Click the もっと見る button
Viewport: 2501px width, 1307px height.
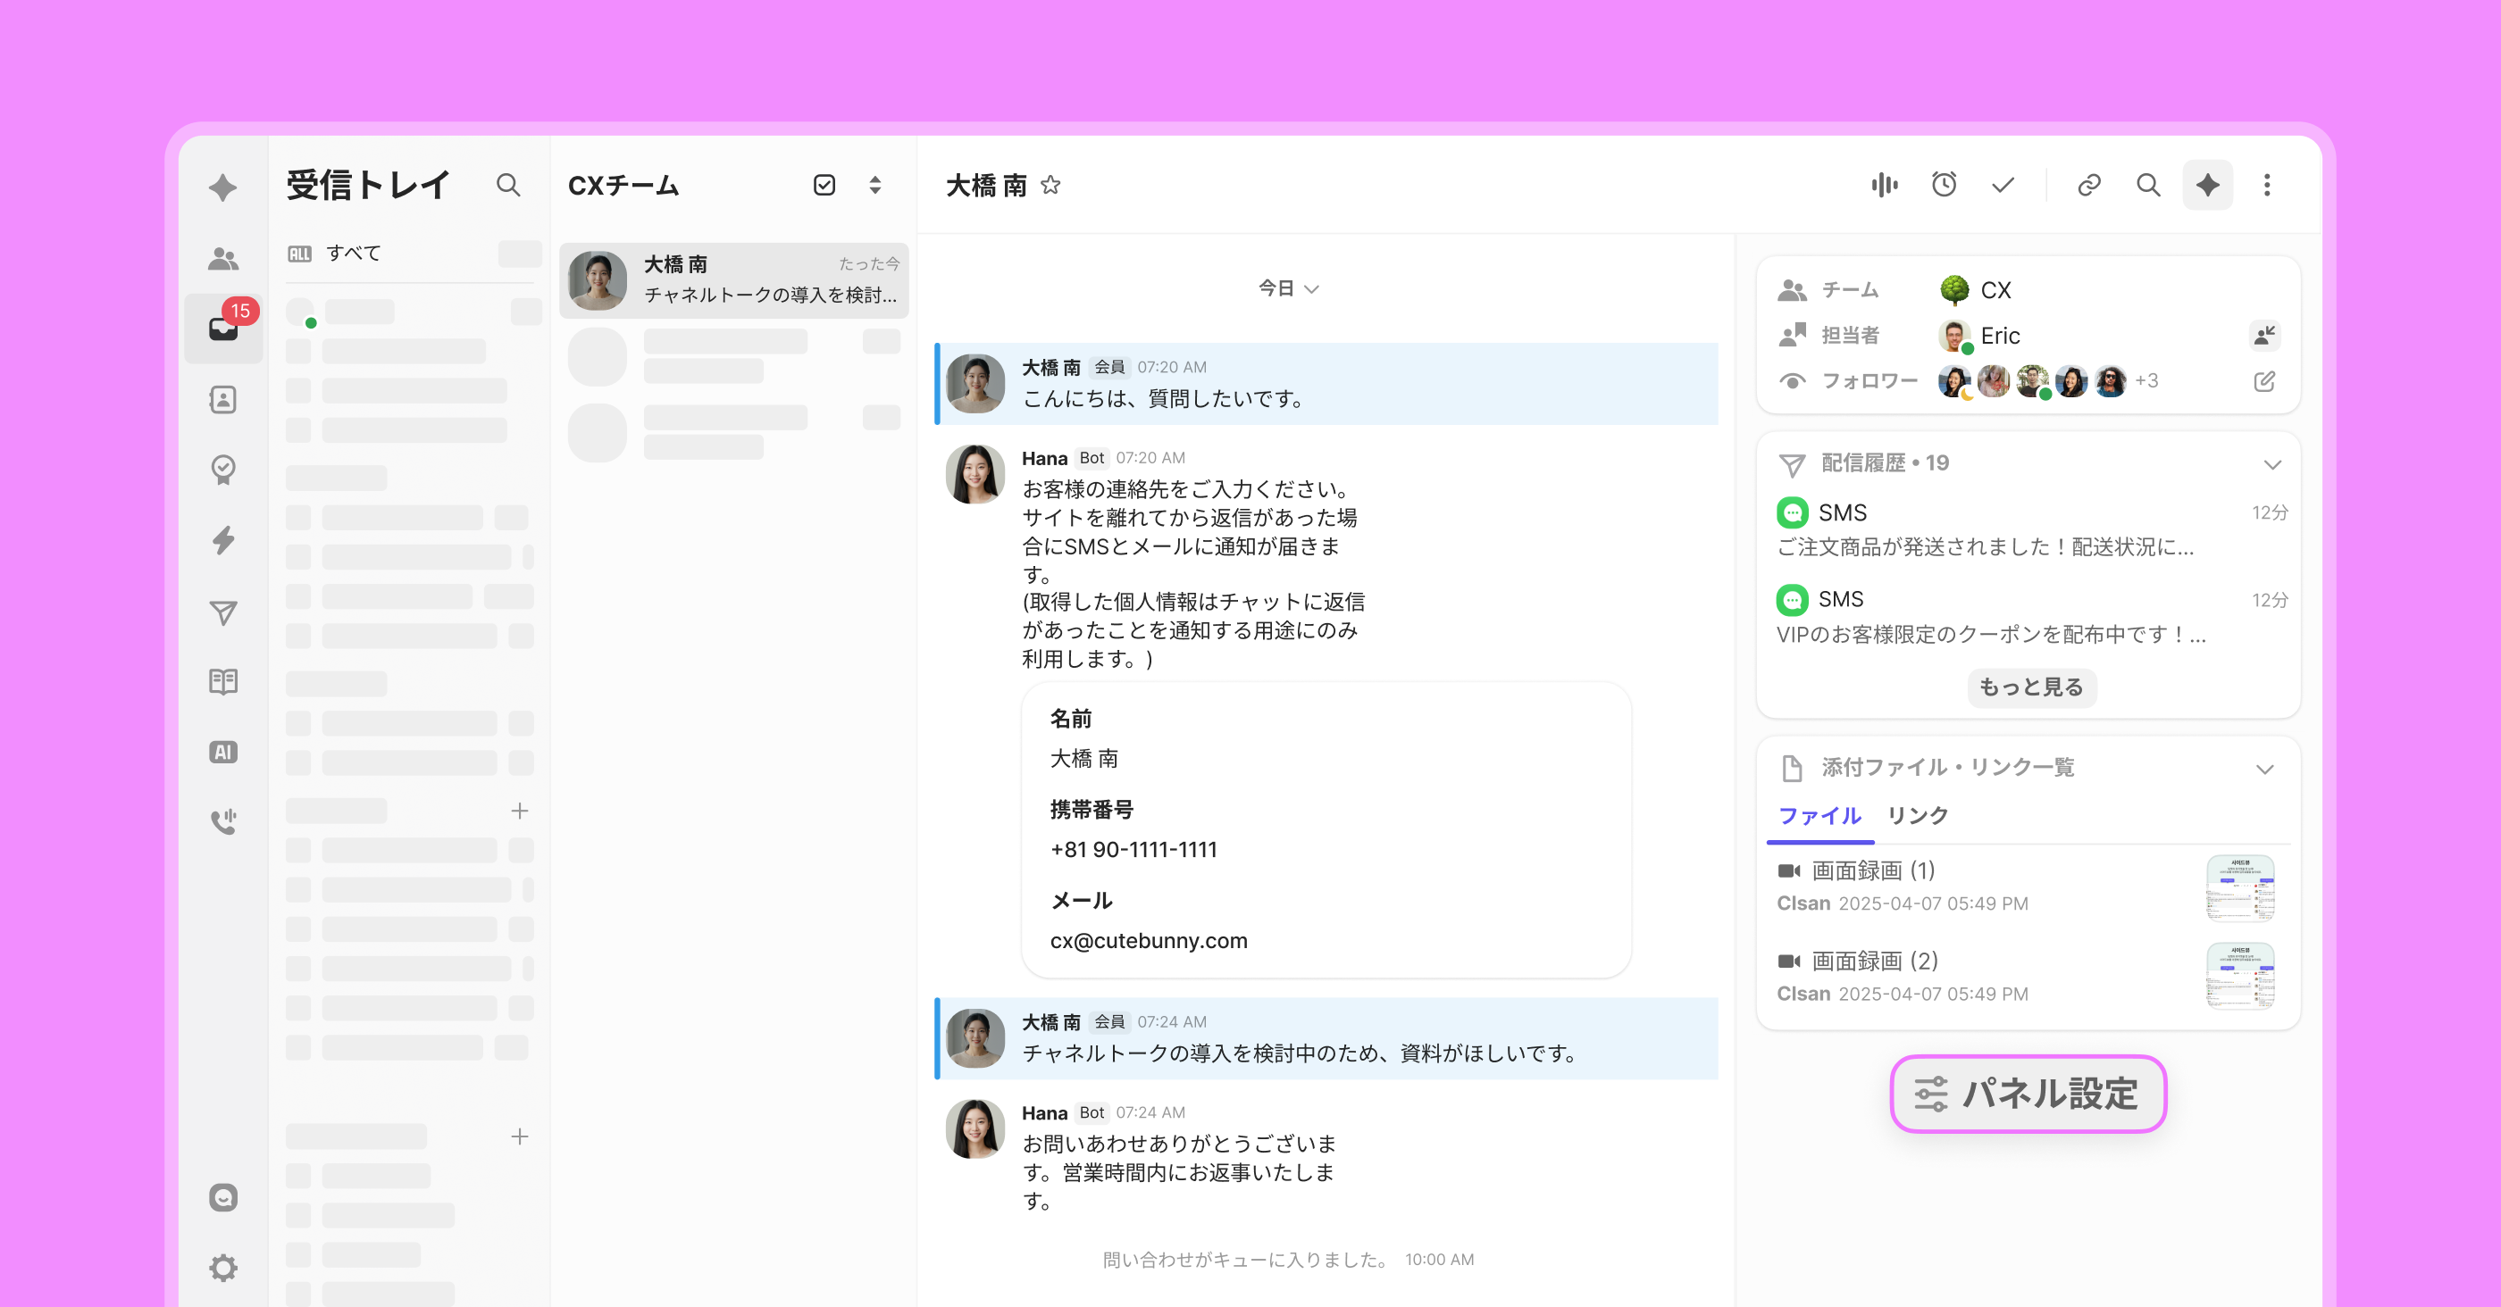2031,687
